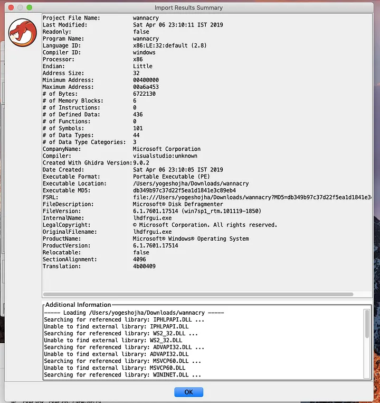Click the Created With Ghidra Version value
Viewport: 380px width, 403px height.
coord(141,163)
